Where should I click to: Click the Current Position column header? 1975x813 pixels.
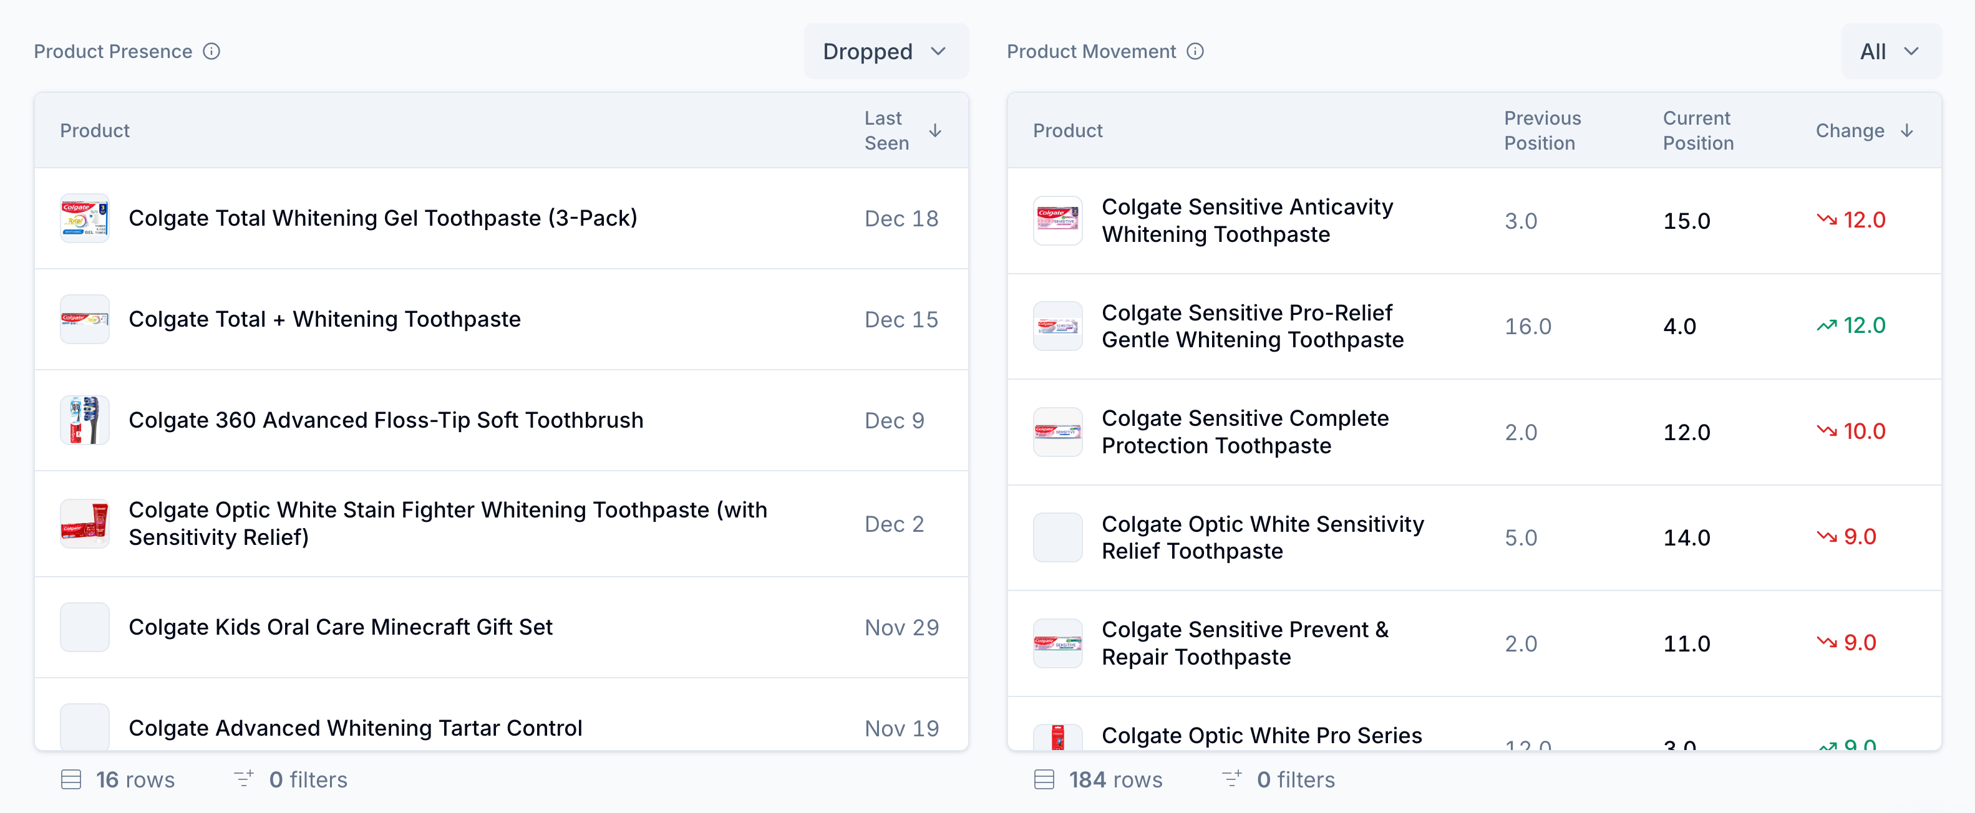[x=1697, y=131]
